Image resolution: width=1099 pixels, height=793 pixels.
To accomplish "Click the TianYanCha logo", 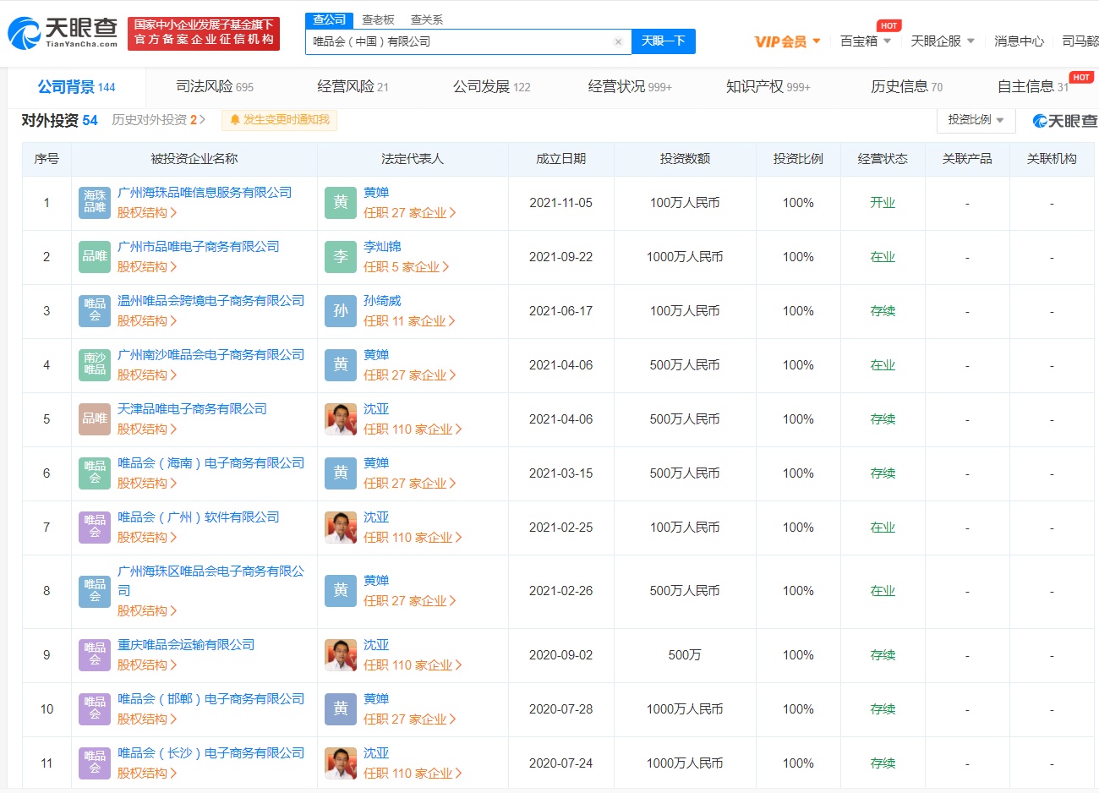I will coord(63,33).
